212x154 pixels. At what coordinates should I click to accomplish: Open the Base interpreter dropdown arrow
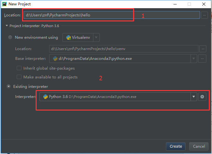tap(194, 59)
